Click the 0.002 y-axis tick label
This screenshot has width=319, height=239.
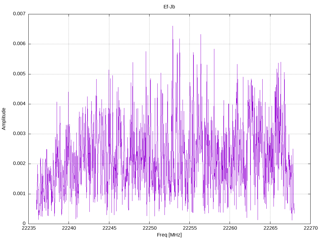tap(19, 164)
